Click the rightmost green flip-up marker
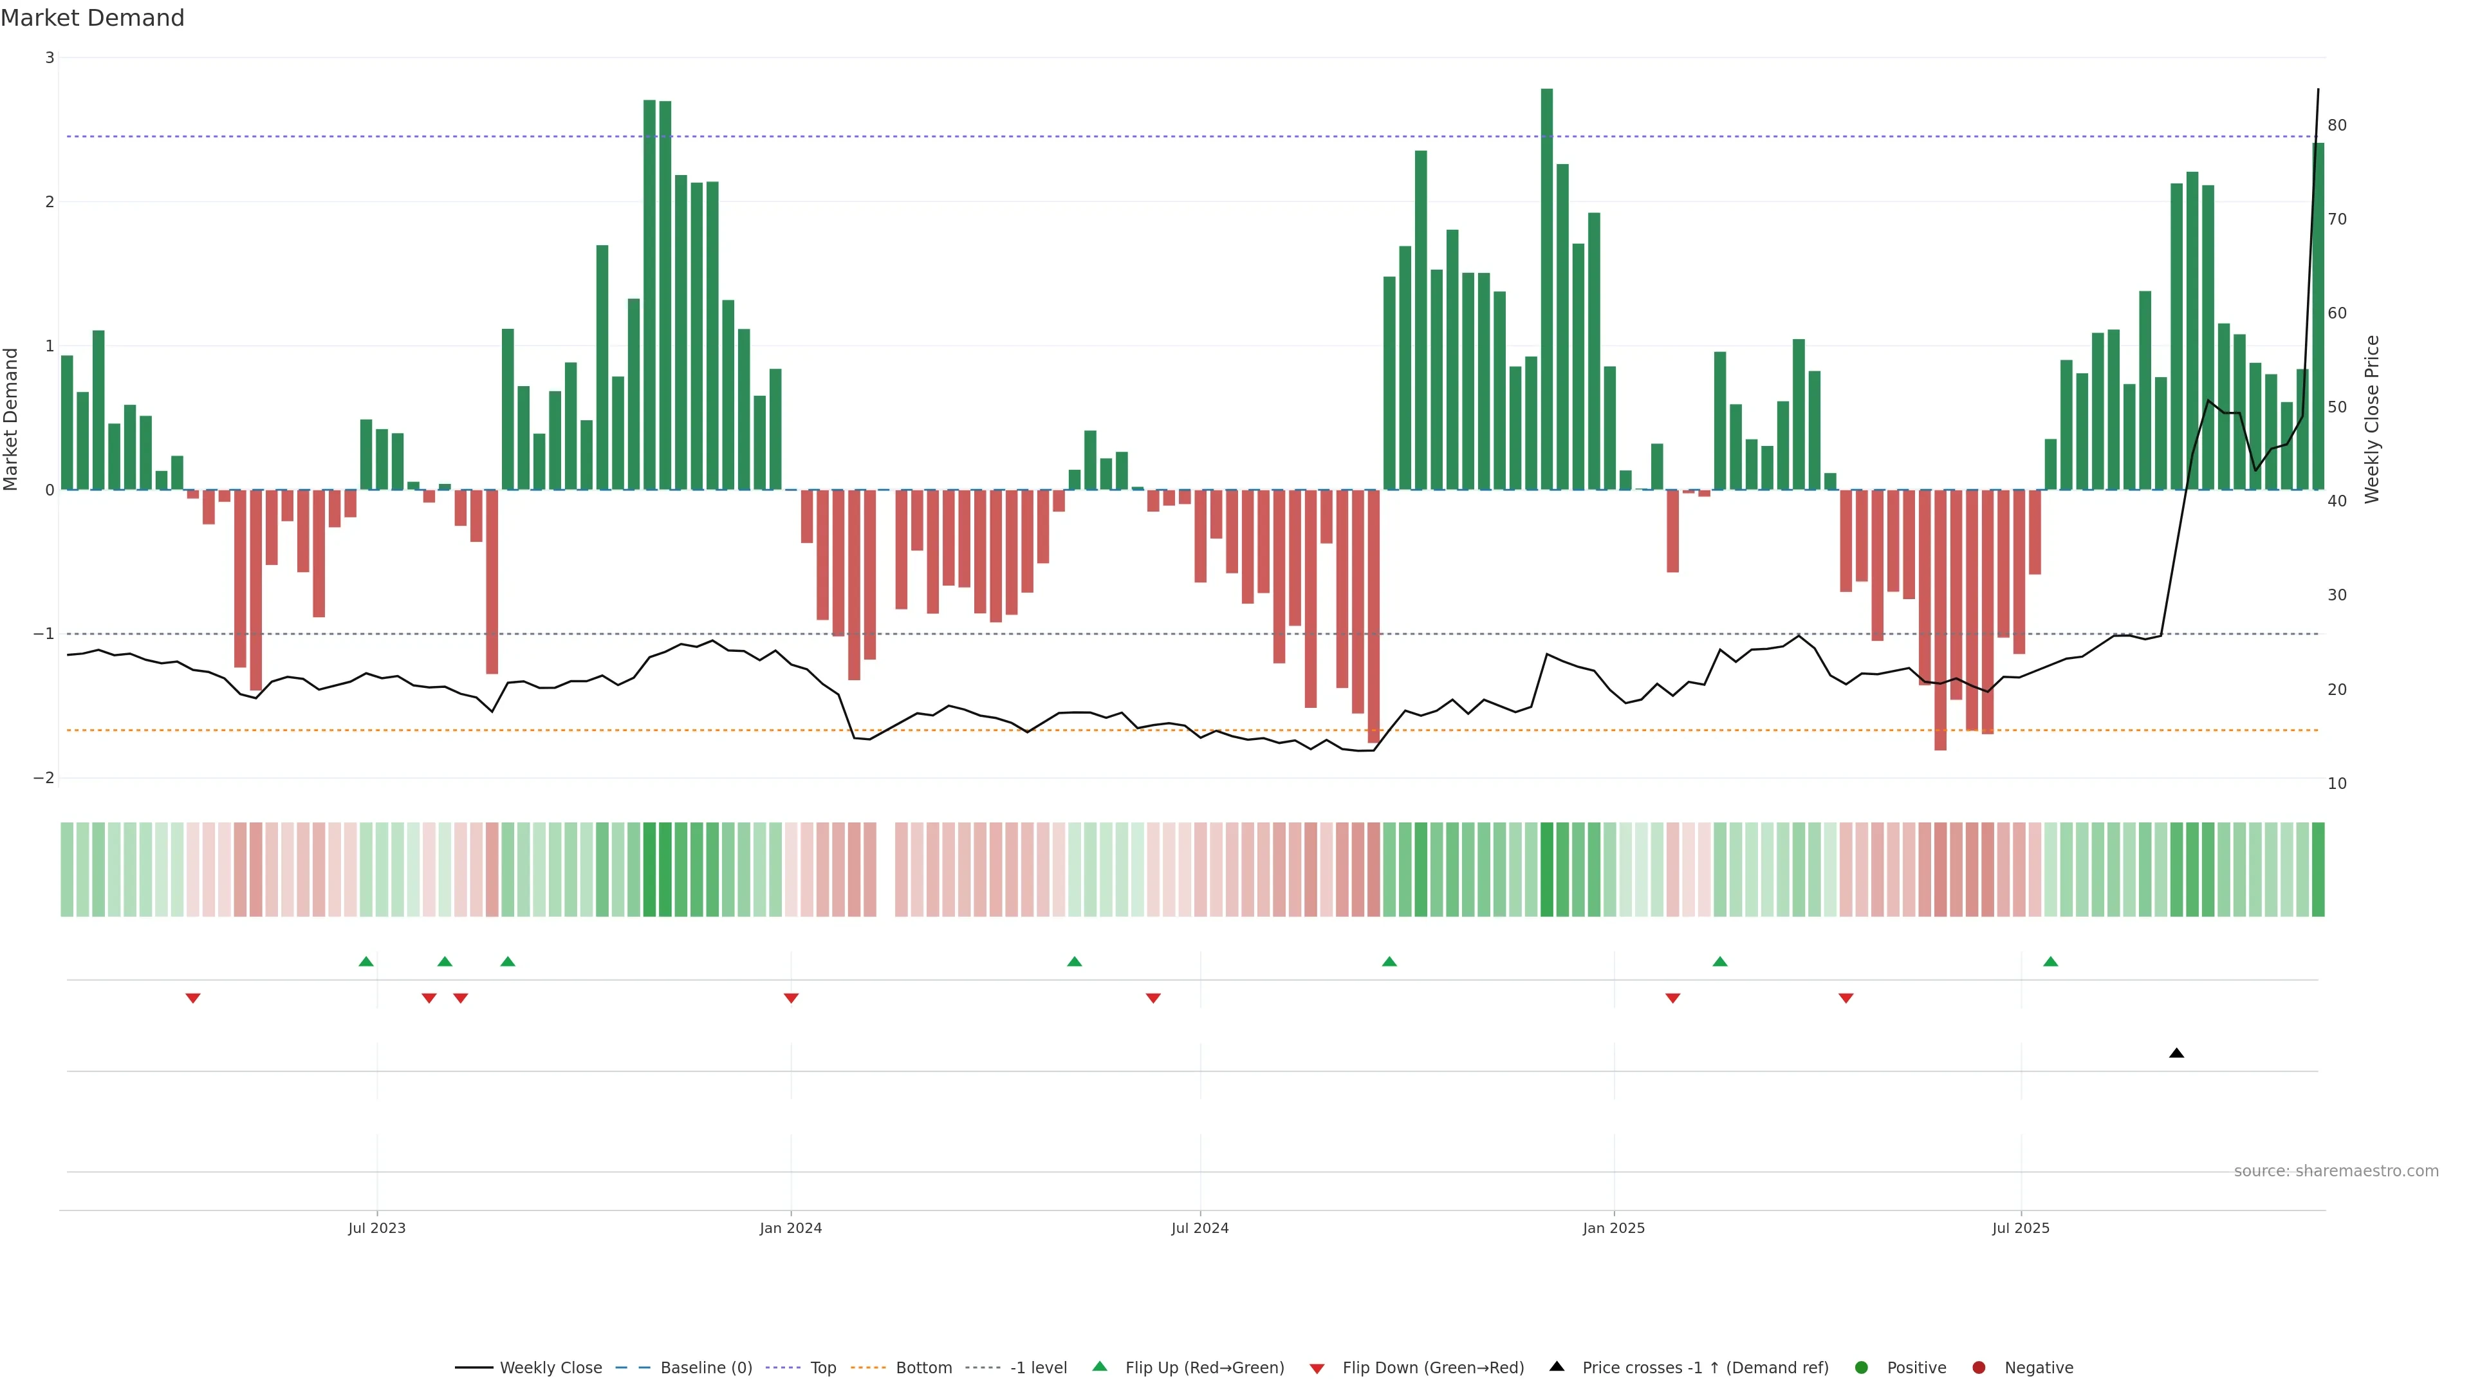Screen dimensions: 2471x1390 point(2051,961)
